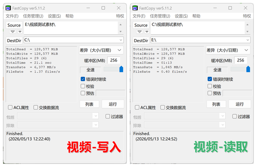The height and width of the screenshot is (167, 257).
Task: Click 全速 full speed button in right window
Action: pos(217,70)
